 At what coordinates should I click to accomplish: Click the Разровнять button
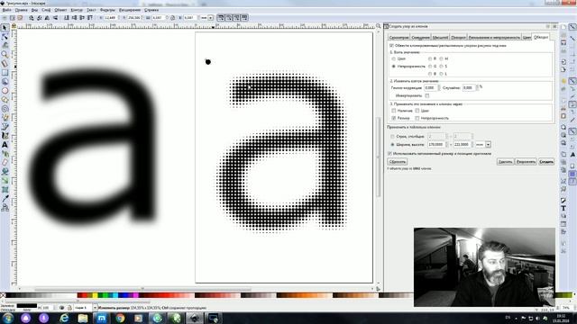[526, 162]
